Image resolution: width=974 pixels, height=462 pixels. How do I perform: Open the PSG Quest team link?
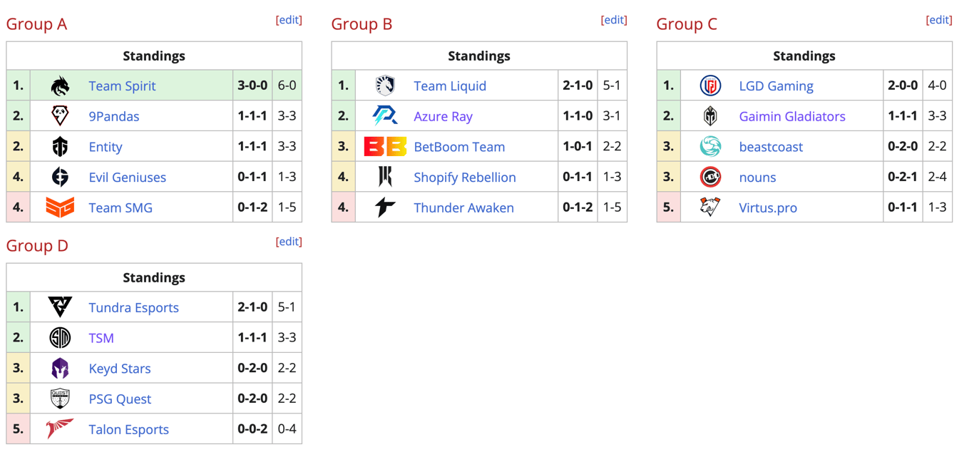click(120, 399)
